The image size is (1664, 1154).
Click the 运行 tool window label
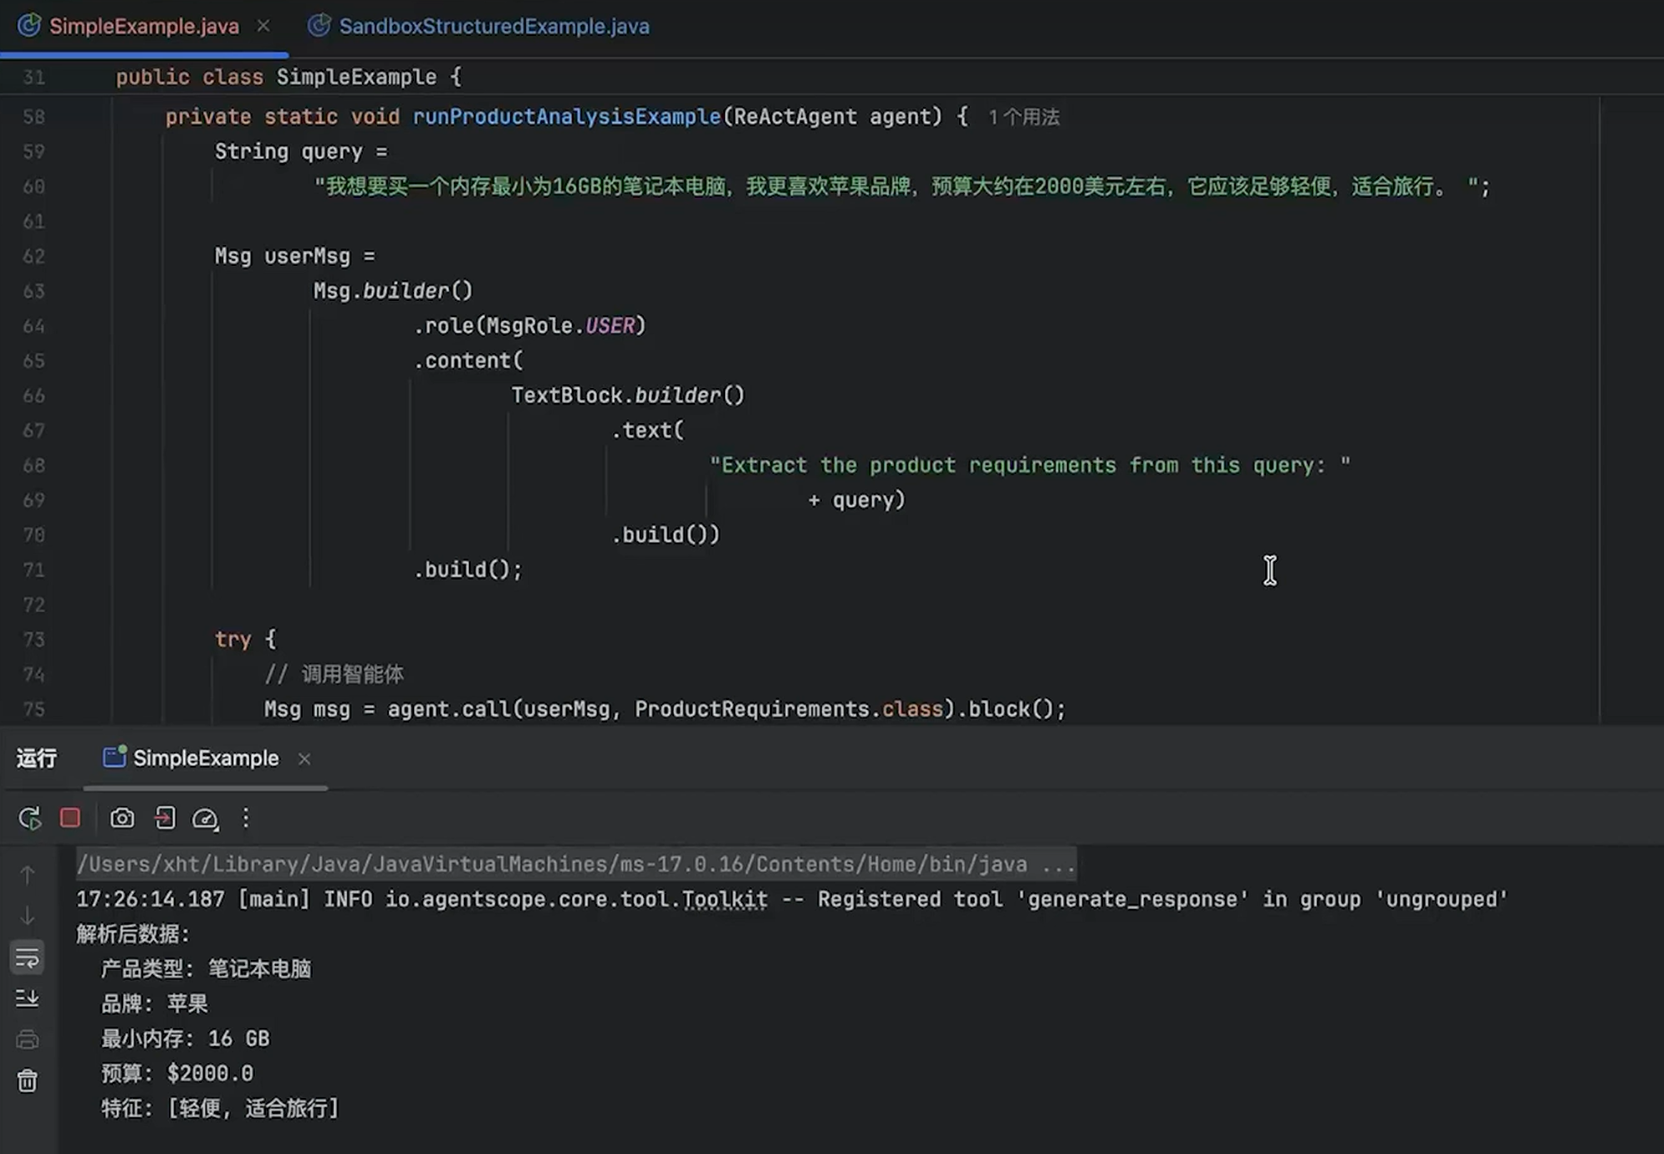(x=37, y=758)
